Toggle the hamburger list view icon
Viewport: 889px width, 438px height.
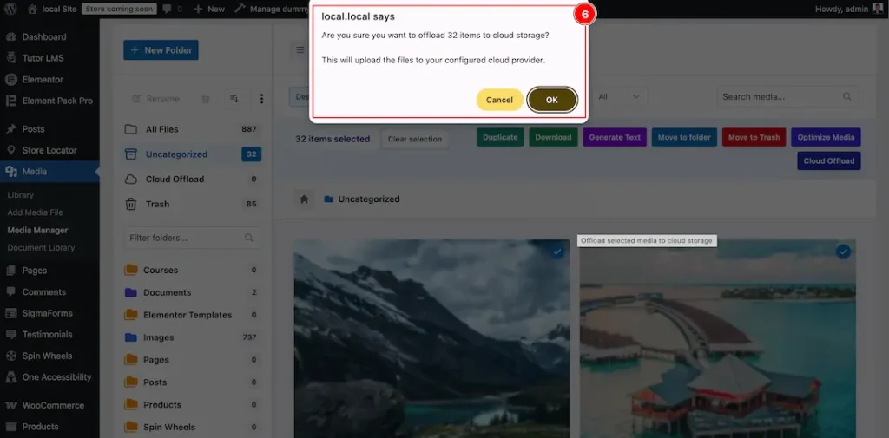pos(300,49)
